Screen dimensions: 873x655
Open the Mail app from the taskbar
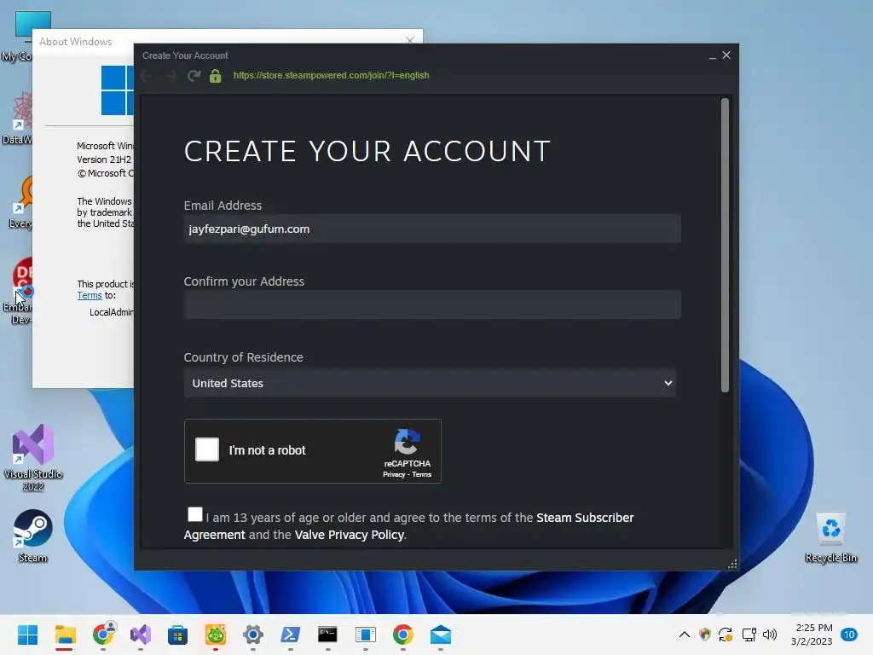pos(441,635)
